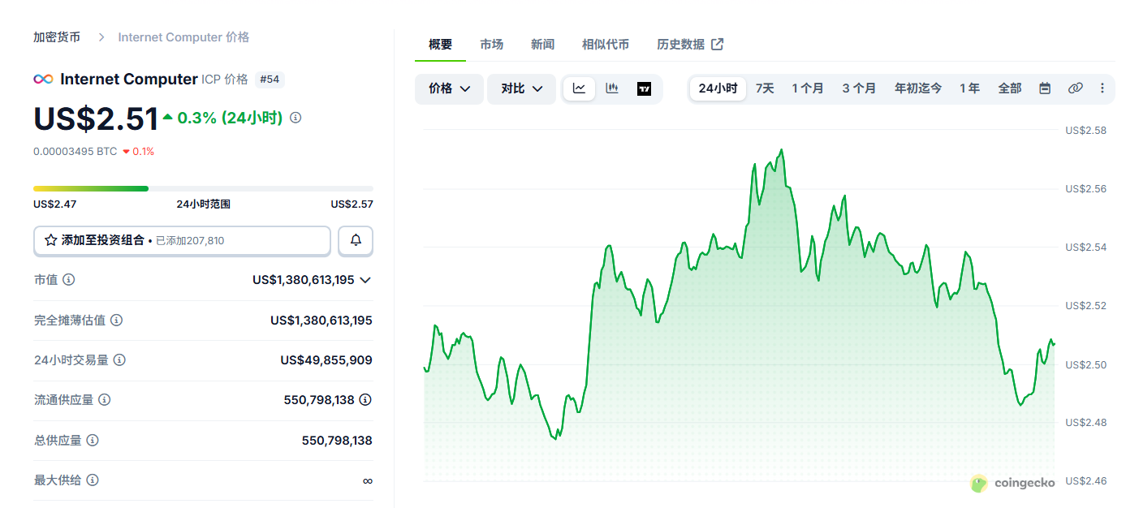The height and width of the screenshot is (508, 1139).
Task: Click the info icon after 550,798,138 circulating value
Action: point(365,400)
